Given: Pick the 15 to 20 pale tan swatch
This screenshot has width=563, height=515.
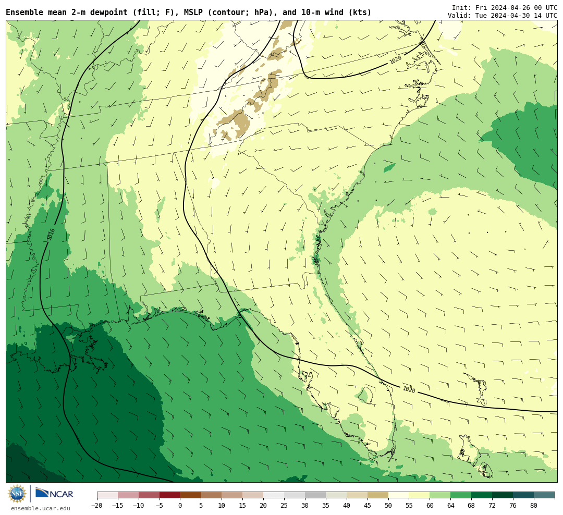Looking at the screenshot, I should pyautogui.click(x=253, y=495).
